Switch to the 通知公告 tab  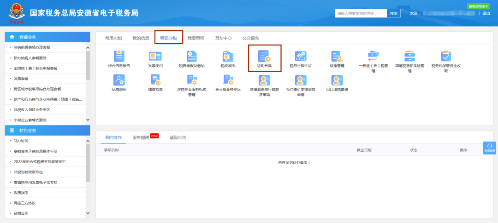point(178,137)
